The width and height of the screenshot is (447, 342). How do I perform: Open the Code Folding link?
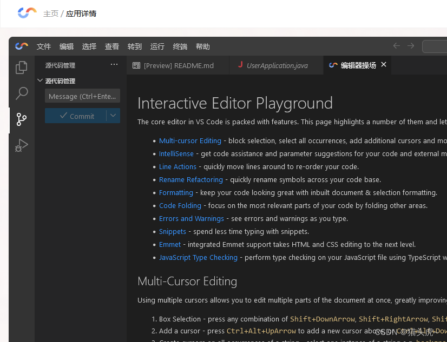(x=180, y=206)
